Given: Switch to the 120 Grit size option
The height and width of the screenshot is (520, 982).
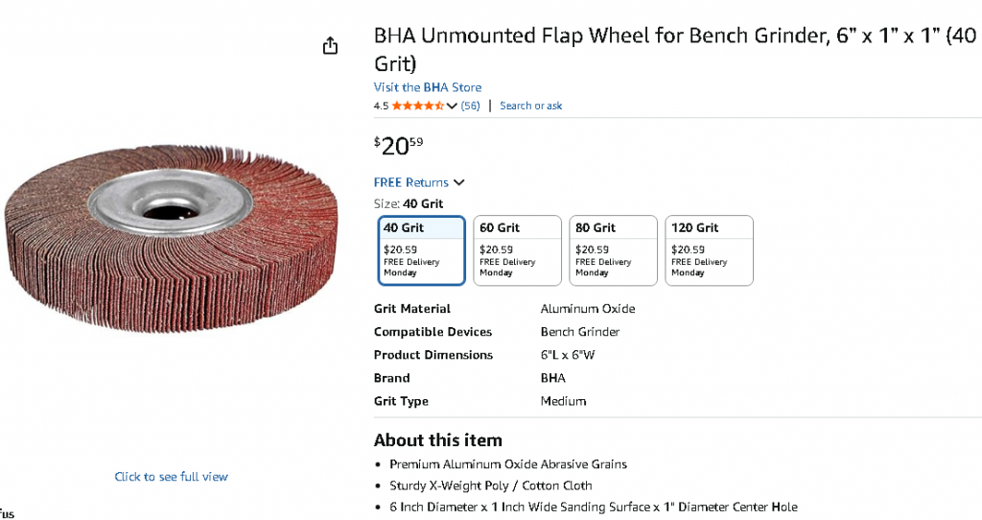Looking at the screenshot, I should (x=709, y=250).
